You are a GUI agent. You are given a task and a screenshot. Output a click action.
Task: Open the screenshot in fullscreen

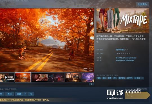click(91, 69)
